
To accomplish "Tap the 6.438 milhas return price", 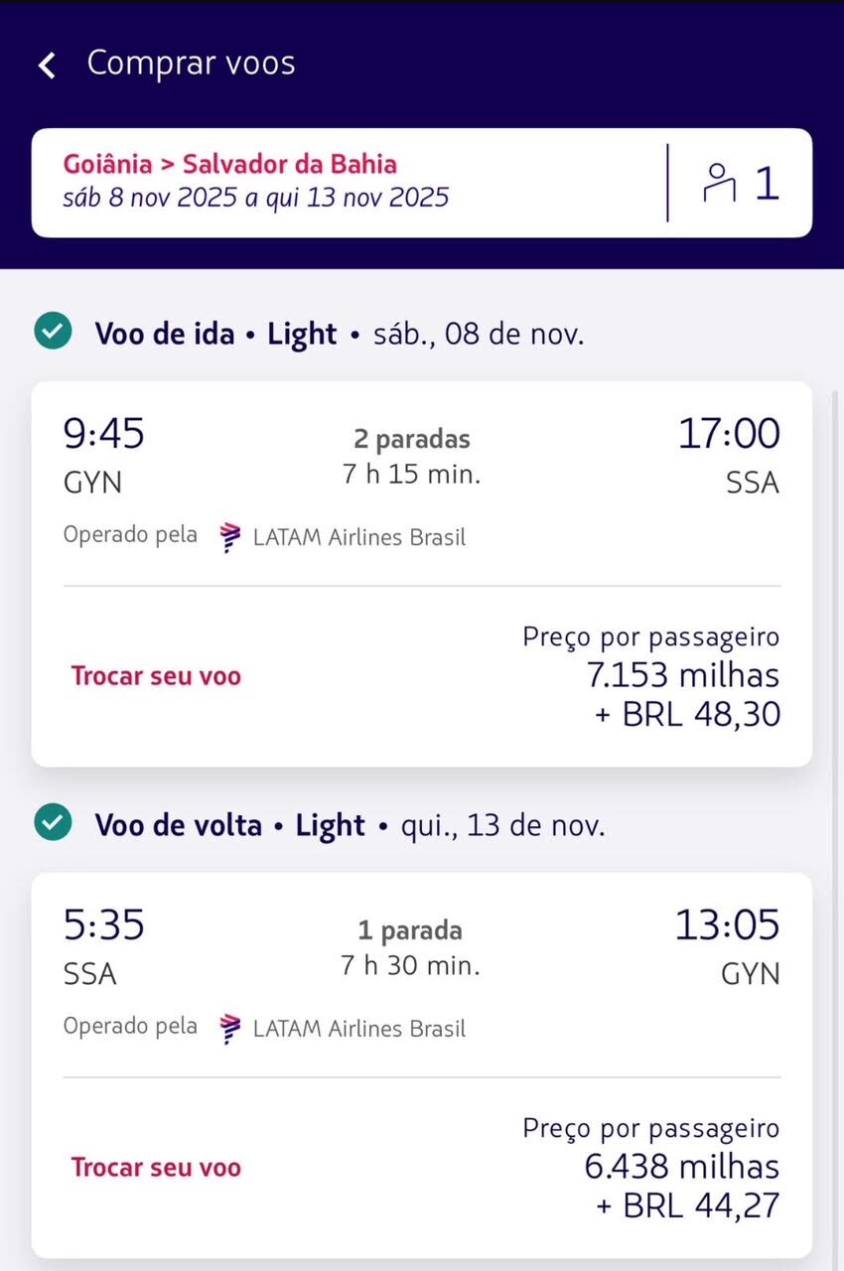I will coord(681,1166).
